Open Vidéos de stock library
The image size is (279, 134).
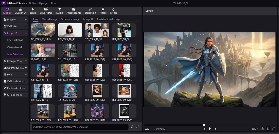click(x=15, y=81)
